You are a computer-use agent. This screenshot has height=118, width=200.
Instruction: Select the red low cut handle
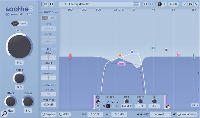pos(70,56)
